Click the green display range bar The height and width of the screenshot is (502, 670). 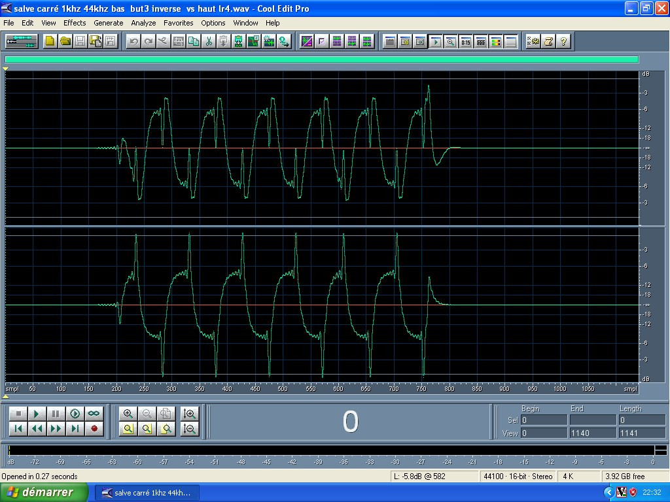click(321, 59)
